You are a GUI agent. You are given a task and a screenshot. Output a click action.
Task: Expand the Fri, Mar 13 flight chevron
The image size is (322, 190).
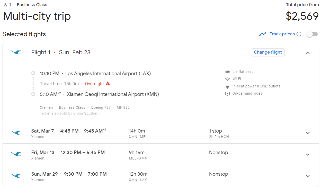click(308, 154)
